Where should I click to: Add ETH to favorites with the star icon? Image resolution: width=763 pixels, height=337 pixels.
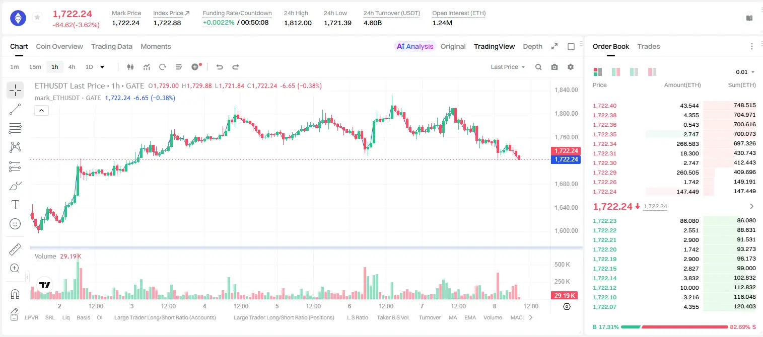pyautogui.click(x=37, y=18)
